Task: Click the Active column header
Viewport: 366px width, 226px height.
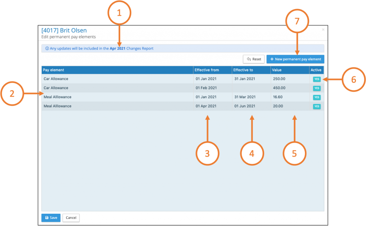Action: pyautogui.click(x=316, y=70)
